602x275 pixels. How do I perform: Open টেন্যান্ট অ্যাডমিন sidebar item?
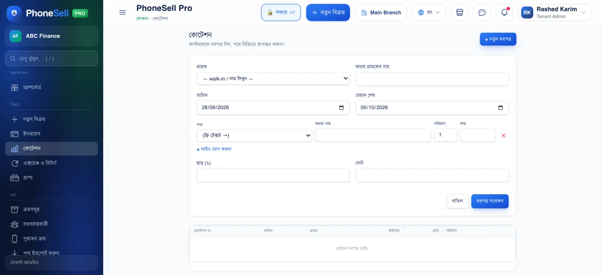[x=52, y=263]
